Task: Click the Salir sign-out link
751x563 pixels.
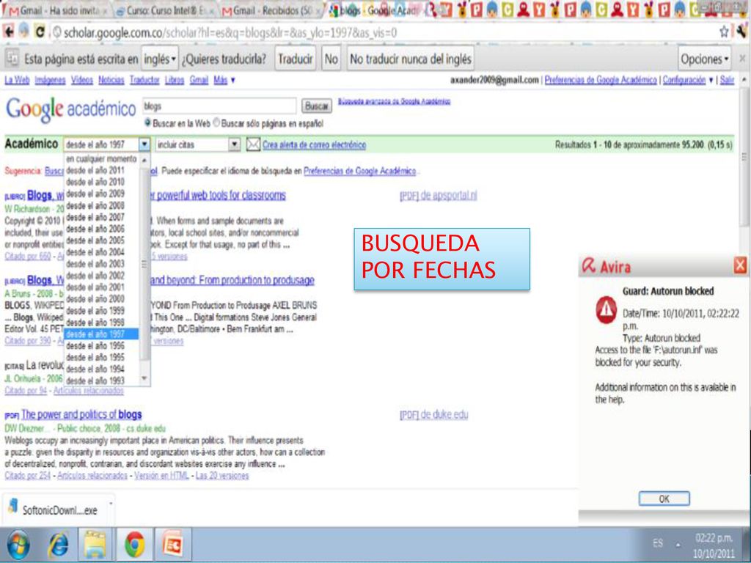Action: point(727,80)
